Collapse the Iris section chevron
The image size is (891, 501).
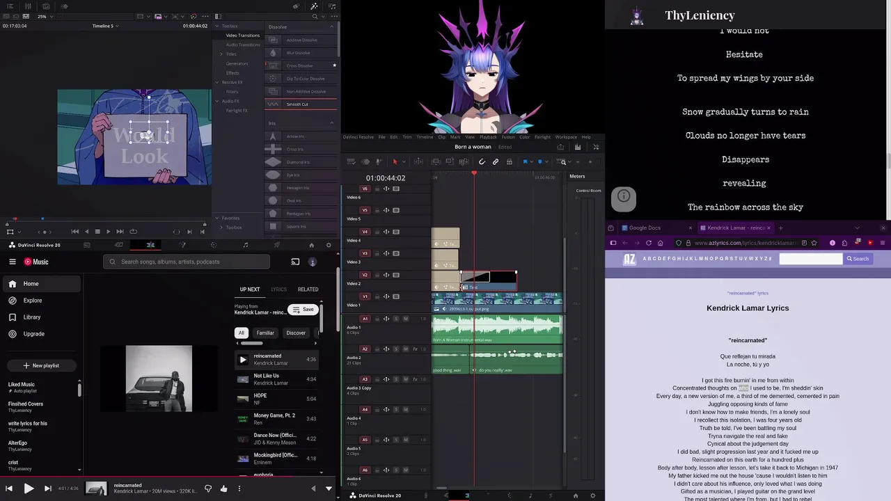click(331, 123)
